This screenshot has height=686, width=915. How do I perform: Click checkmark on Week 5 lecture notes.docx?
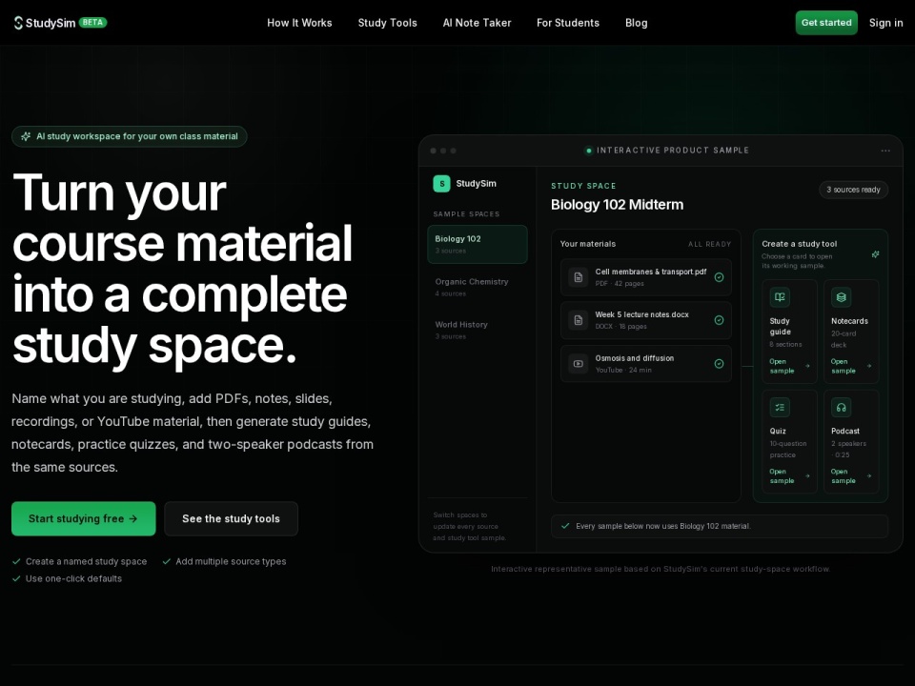[719, 320]
